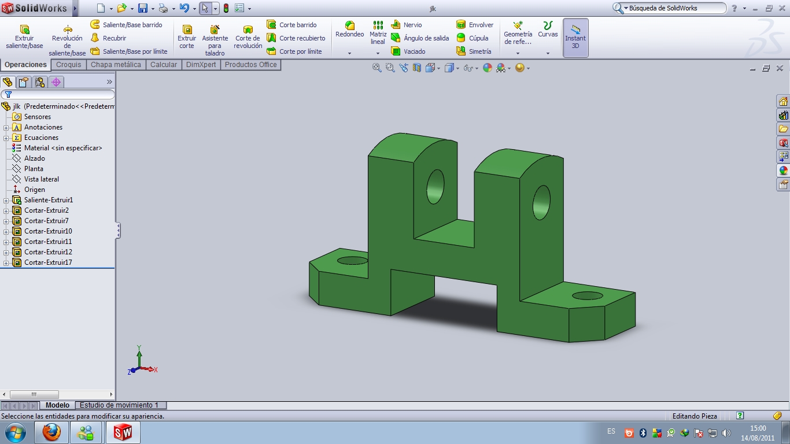Click the Cúpula dome tool
The width and height of the screenshot is (790, 444).
pyautogui.click(x=472, y=38)
